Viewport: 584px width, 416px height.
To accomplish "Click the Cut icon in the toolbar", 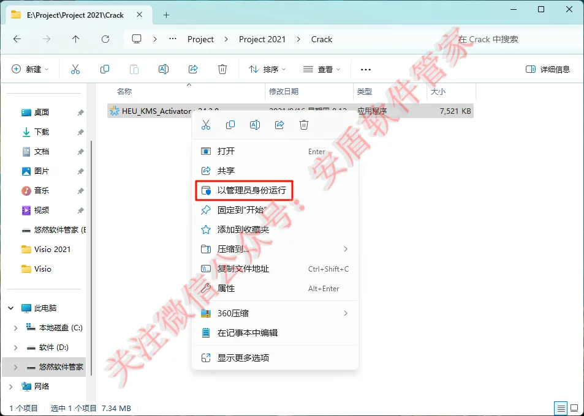I will pos(75,69).
